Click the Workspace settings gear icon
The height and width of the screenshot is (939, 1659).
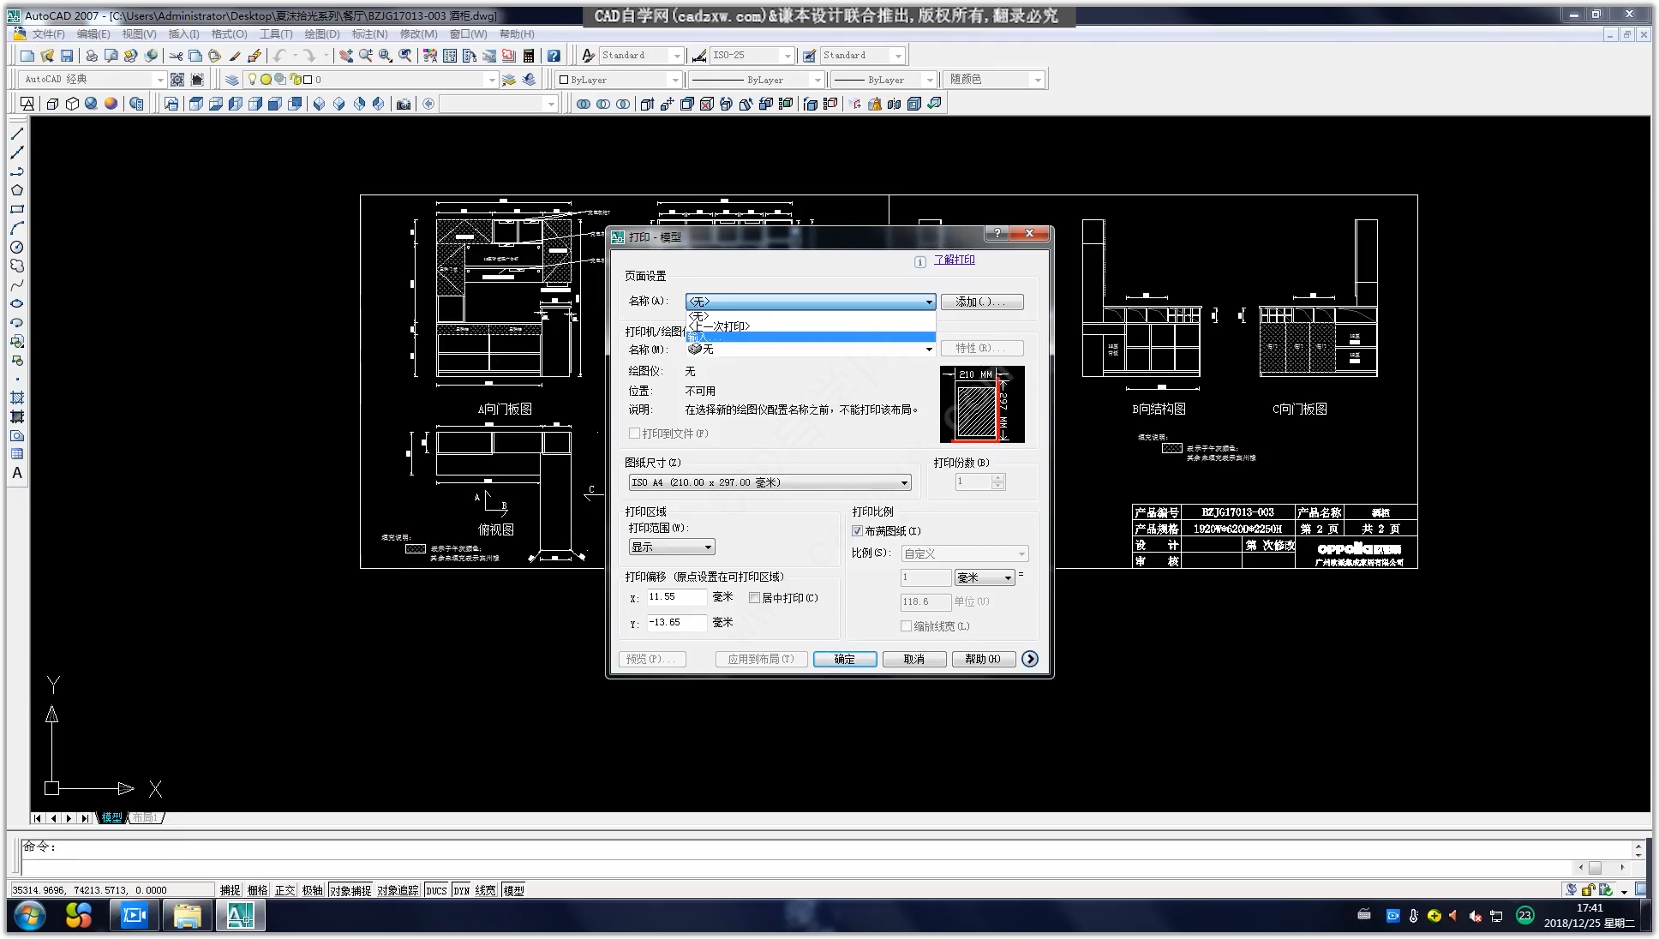177,80
